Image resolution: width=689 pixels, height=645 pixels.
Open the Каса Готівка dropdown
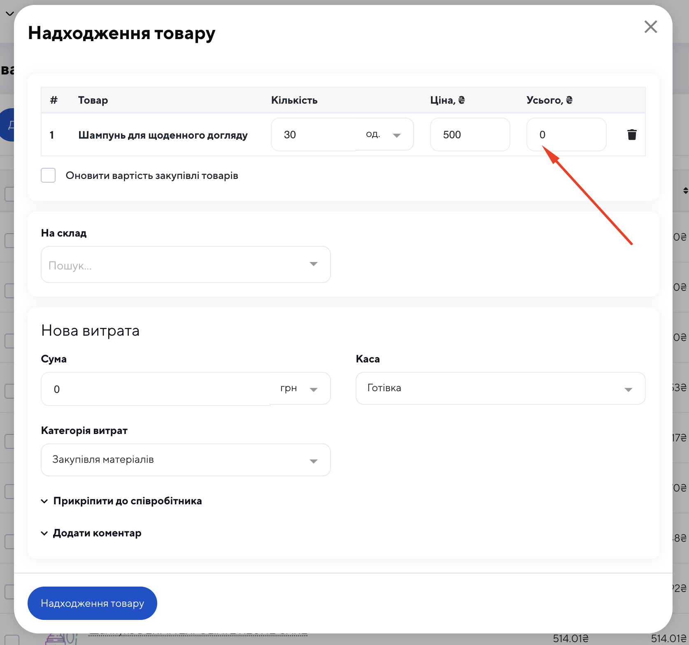[x=500, y=388]
